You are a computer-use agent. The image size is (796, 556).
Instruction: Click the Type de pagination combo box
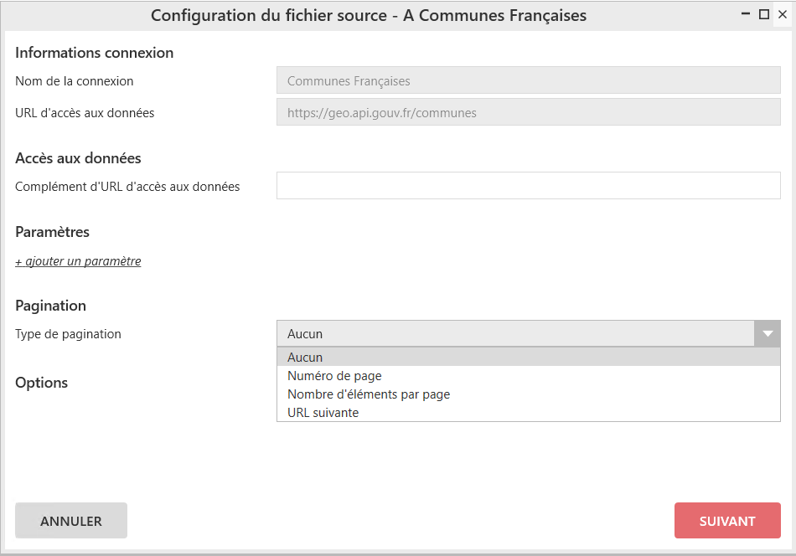tap(515, 333)
